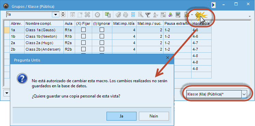Image resolution: width=255 pixels, height=126 pixels.
Task: Click the Abrev. column header
Action: (17, 23)
